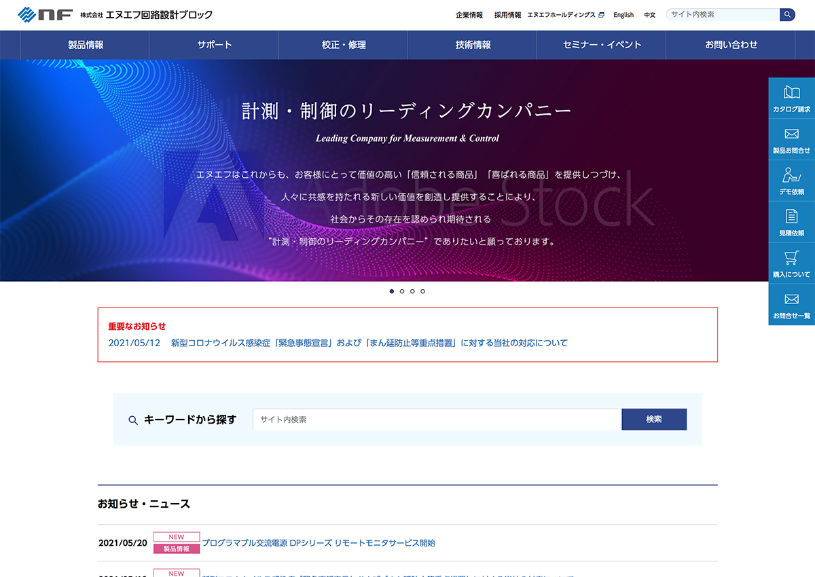Switch to the second carousel slide dot
The image size is (815, 577).
click(402, 291)
